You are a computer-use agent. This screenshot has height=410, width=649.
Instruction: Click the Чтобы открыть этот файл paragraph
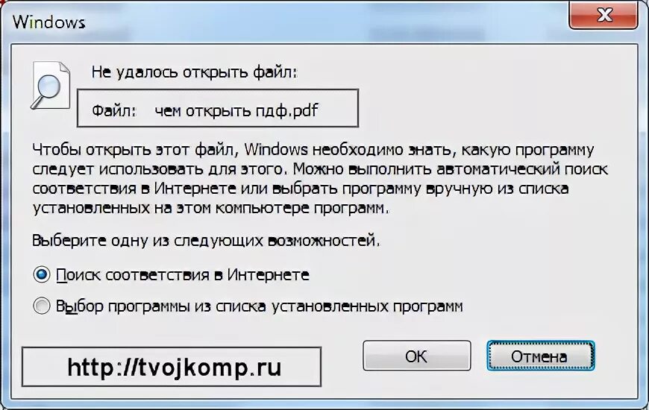pyautogui.click(x=320, y=179)
